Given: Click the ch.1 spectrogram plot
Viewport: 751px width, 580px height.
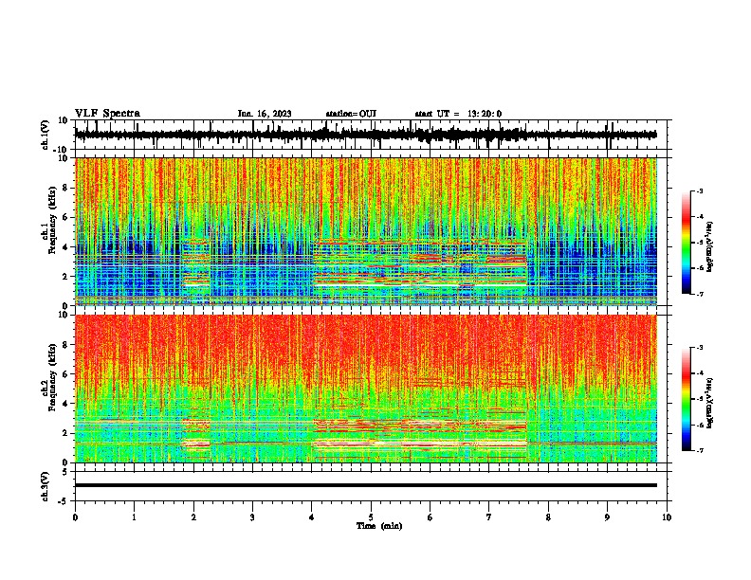Looking at the screenshot, I should (366, 231).
